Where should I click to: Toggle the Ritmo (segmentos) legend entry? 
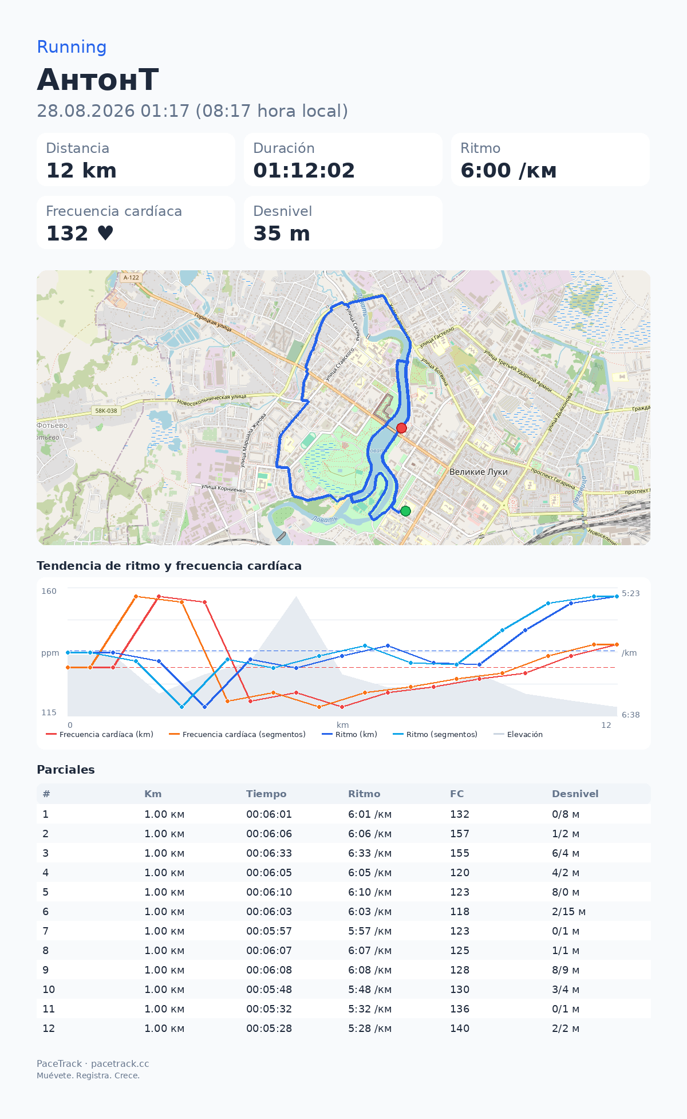click(x=435, y=734)
